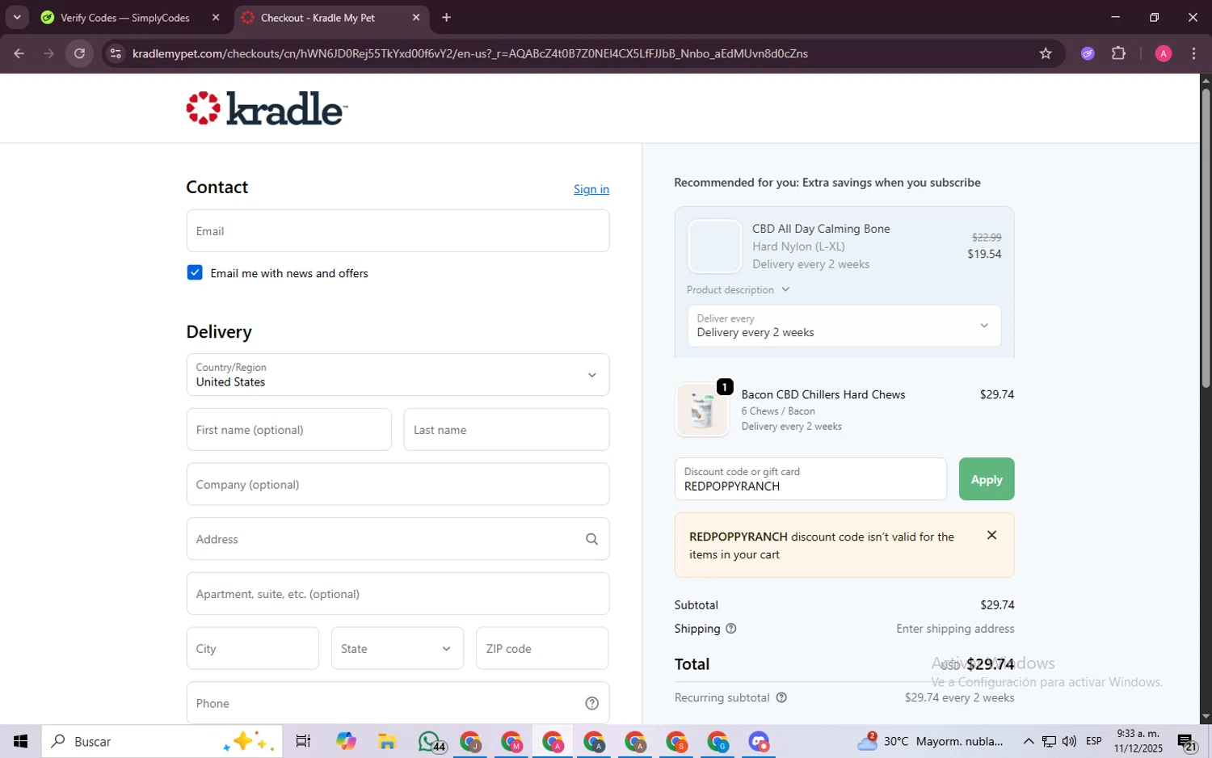Click the Kradle logo
The width and height of the screenshot is (1212, 758).
coord(267,108)
